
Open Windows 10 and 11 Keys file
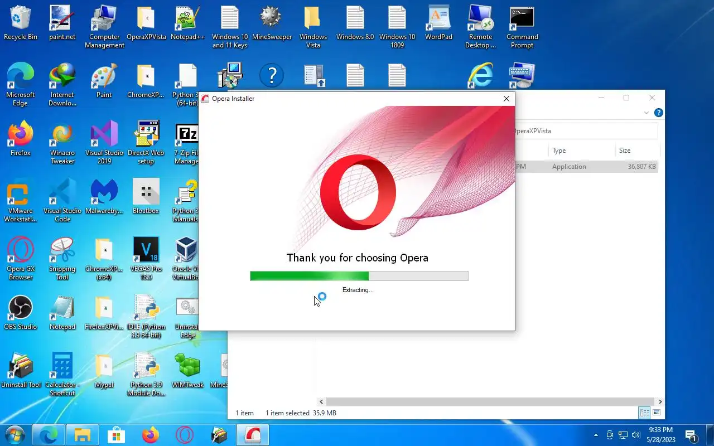tap(230, 27)
